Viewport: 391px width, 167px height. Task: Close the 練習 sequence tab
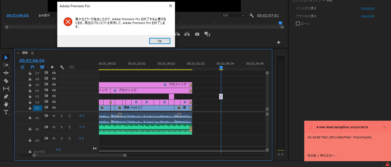(18, 53)
